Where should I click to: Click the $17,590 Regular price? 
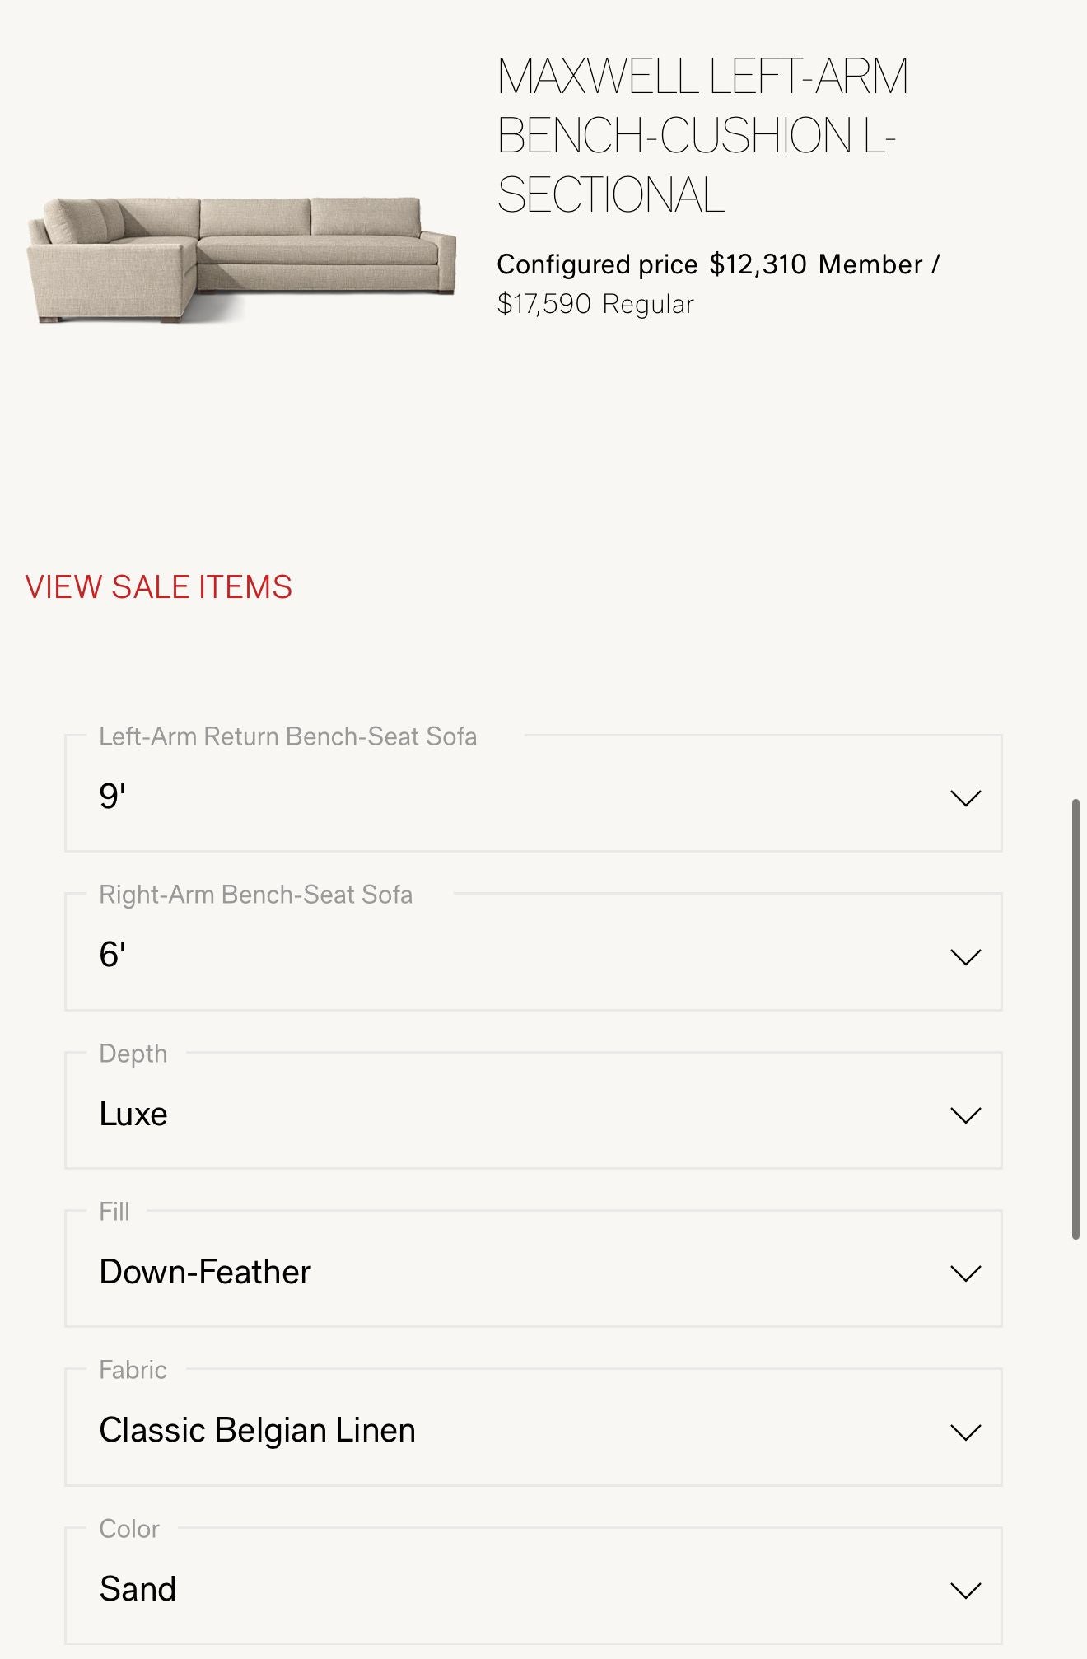click(x=544, y=304)
